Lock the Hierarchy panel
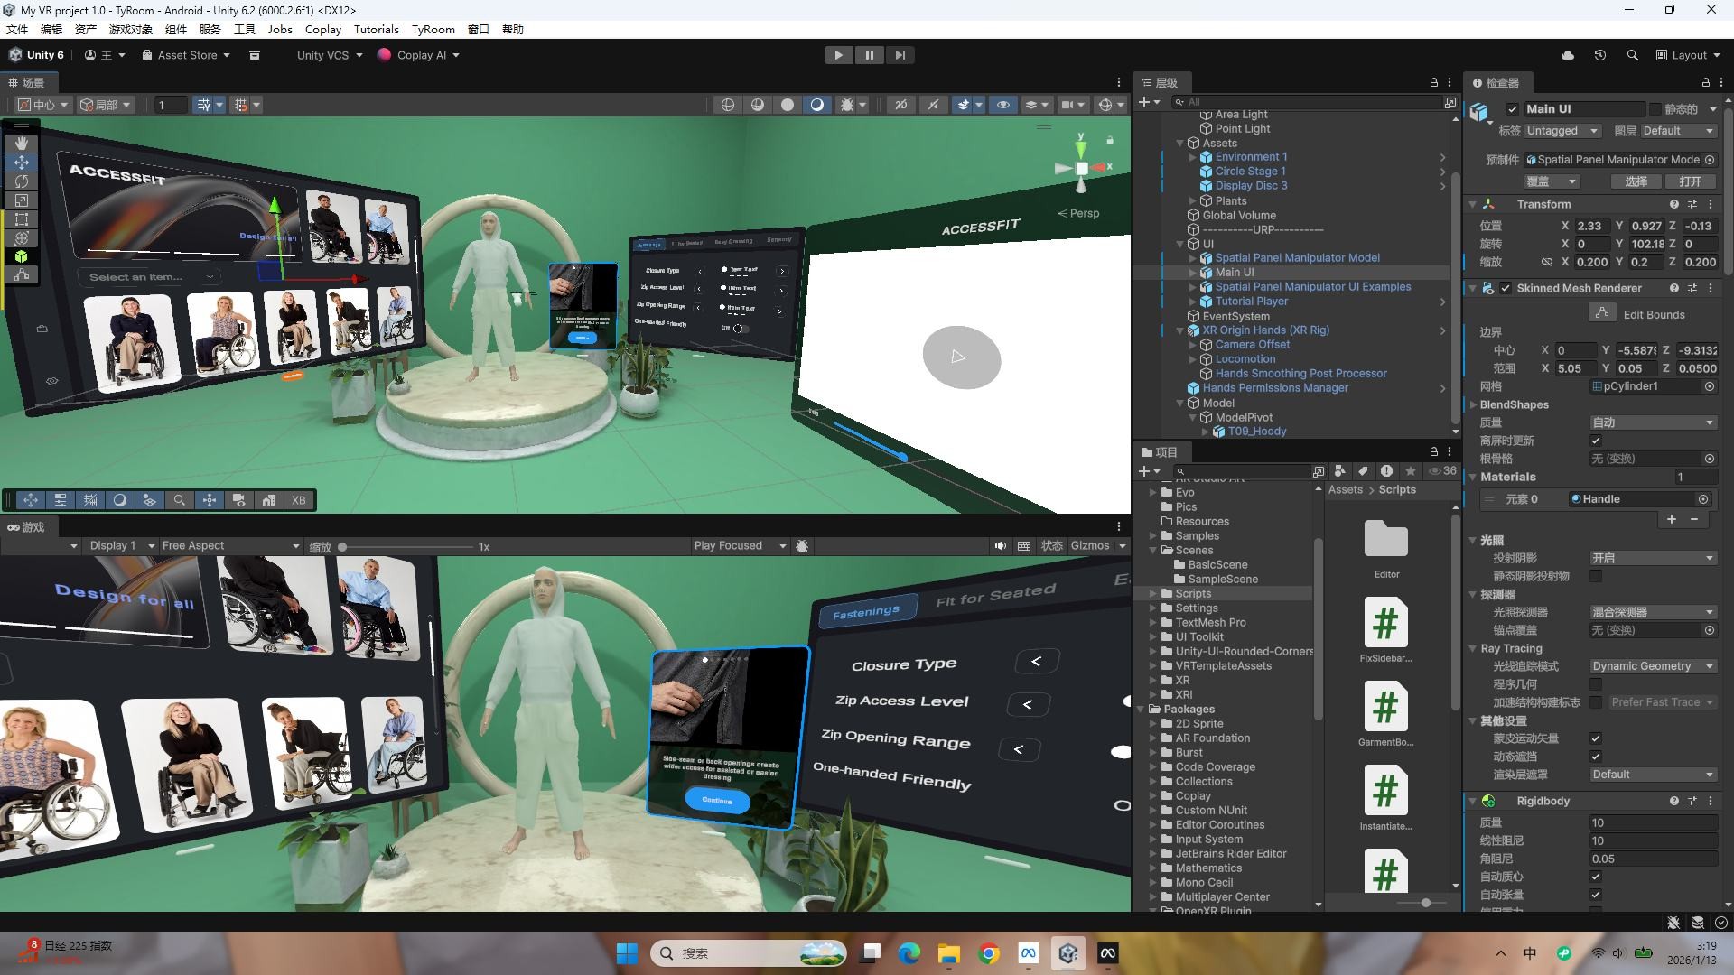 click(x=1433, y=82)
